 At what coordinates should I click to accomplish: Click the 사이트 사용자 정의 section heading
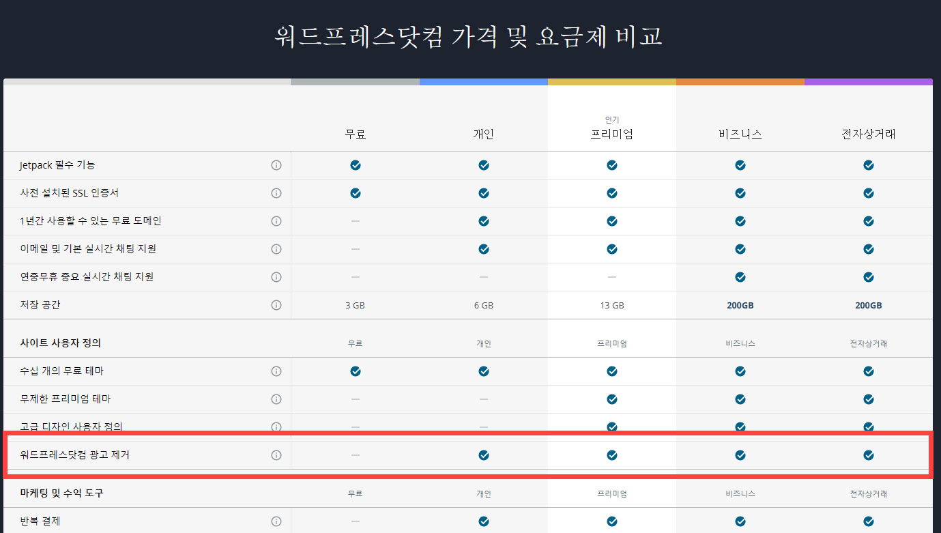point(61,343)
